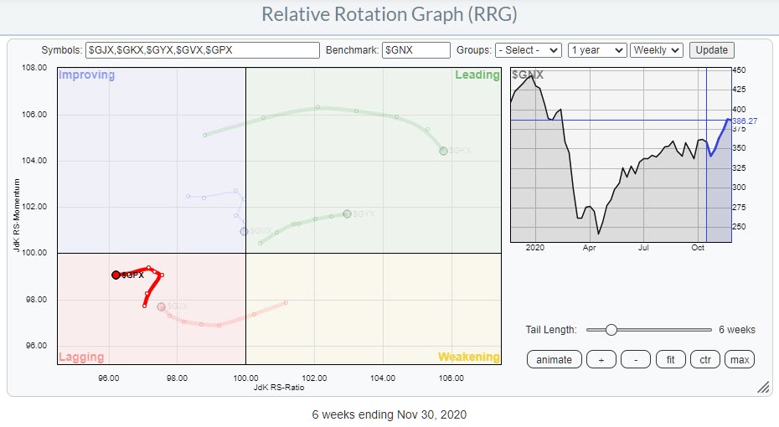This screenshot has width=779, height=427.
Task: Click the $GKX tail end marker
Action: click(443, 151)
